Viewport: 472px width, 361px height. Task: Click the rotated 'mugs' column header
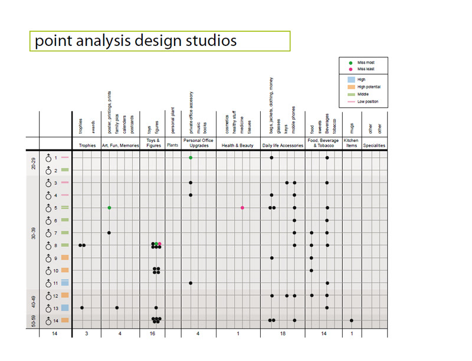click(x=352, y=128)
